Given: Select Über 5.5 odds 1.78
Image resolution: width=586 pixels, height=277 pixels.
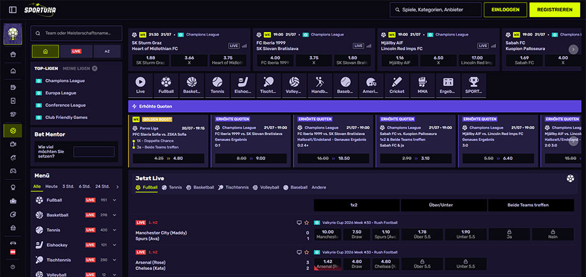Looking at the screenshot, I should point(422,234).
